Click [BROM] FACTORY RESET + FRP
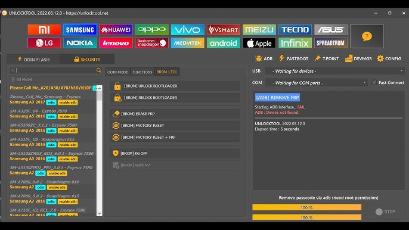This screenshot has width=409, height=230. pos(175,137)
